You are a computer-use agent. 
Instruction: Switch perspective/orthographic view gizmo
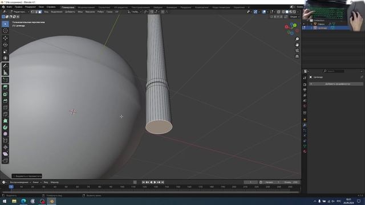[x=297, y=56]
